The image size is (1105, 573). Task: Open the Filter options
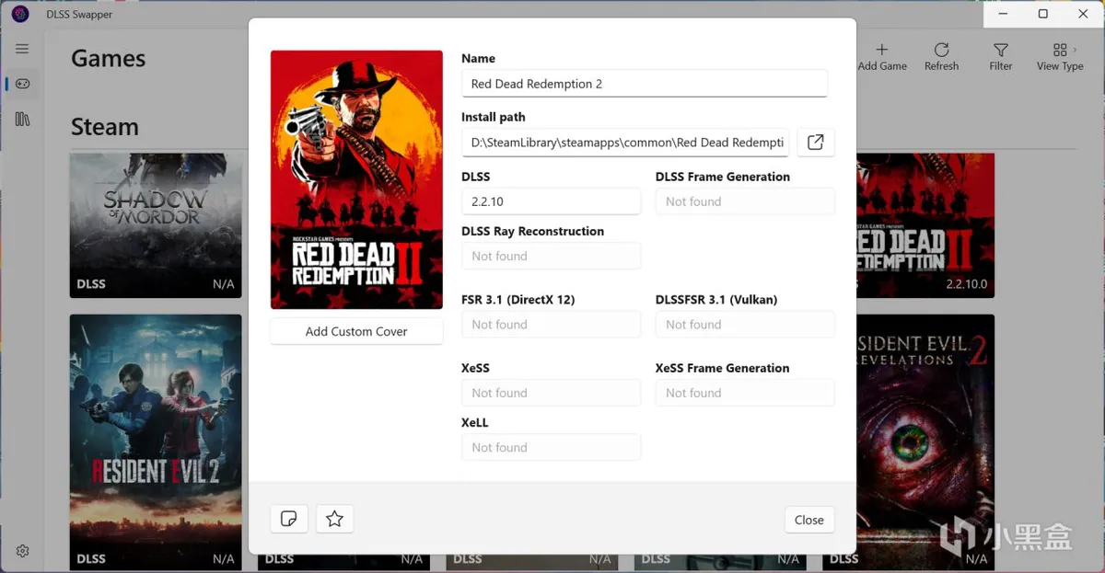coord(1000,56)
